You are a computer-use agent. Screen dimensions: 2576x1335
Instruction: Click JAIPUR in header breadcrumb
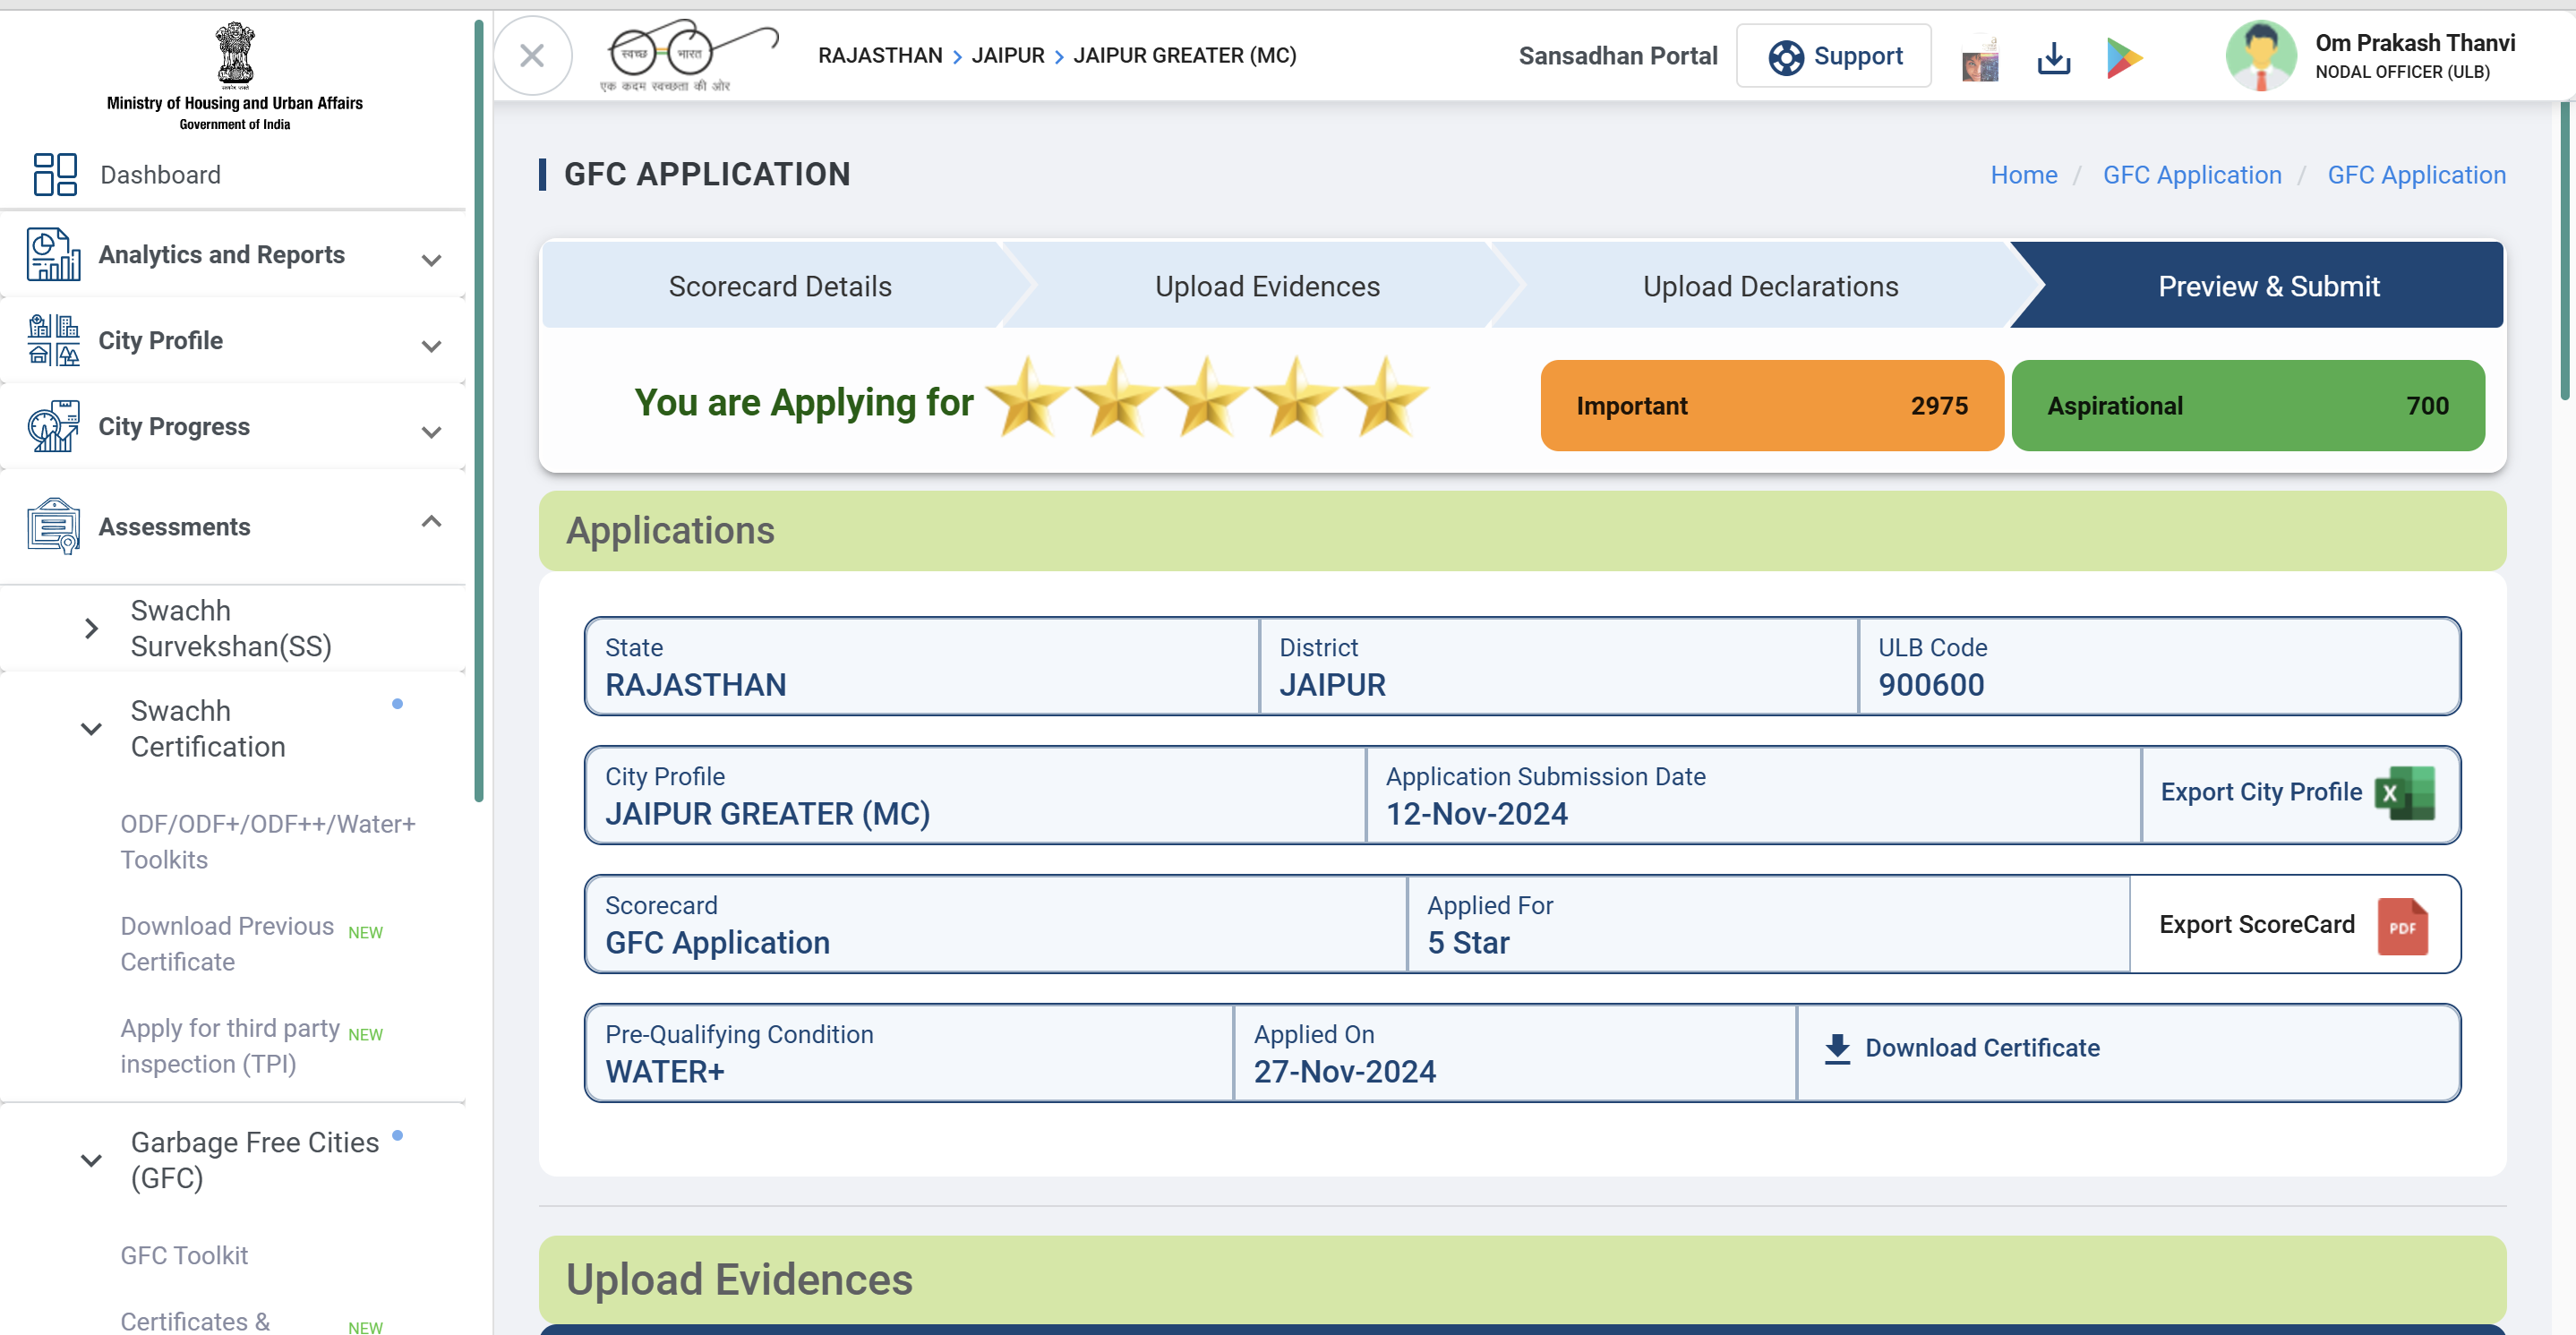point(1007,55)
